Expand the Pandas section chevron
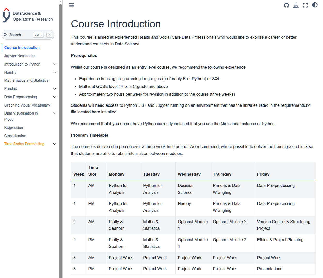Viewport: 323px width, 278px height. pos(55,89)
